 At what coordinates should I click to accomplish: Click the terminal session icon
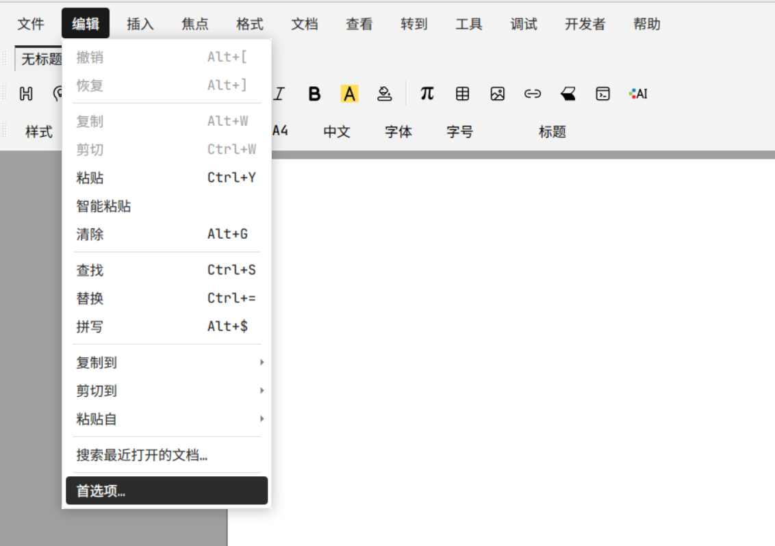point(602,94)
